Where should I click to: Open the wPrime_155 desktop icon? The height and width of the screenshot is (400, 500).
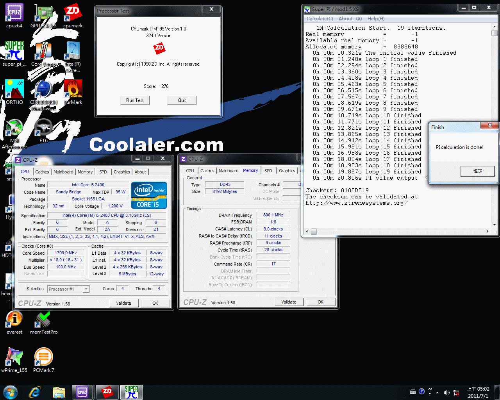(x=14, y=357)
